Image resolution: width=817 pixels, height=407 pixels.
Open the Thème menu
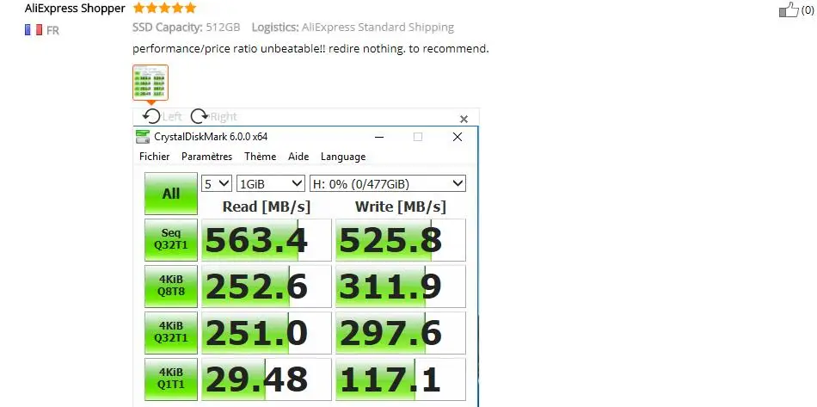tap(260, 157)
